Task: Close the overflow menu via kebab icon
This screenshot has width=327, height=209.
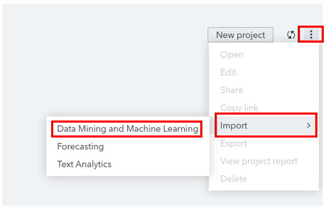Action: pyautogui.click(x=311, y=35)
